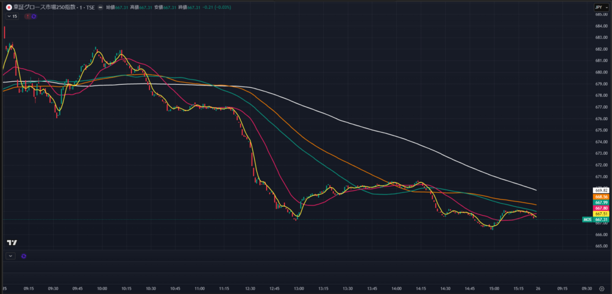This screenshot has width=612, height=294.
Task: Collapse the indicator legend showing 15
Action: (x=12, y=16)
